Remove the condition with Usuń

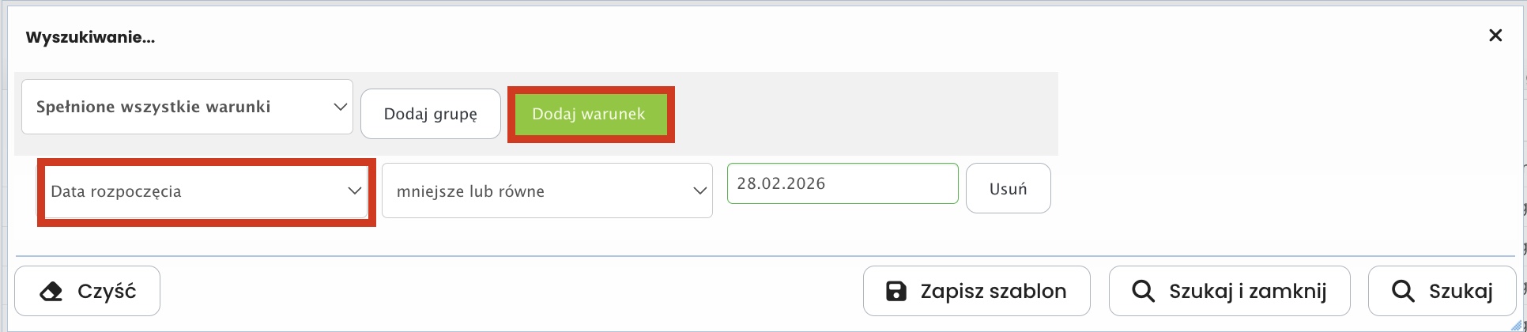pos(1008,189)
